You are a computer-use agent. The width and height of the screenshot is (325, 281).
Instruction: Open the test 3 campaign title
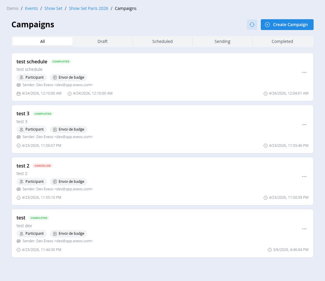click(23, 114)
